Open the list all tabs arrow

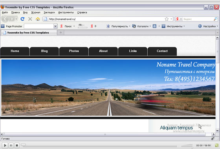click(217, 33)
